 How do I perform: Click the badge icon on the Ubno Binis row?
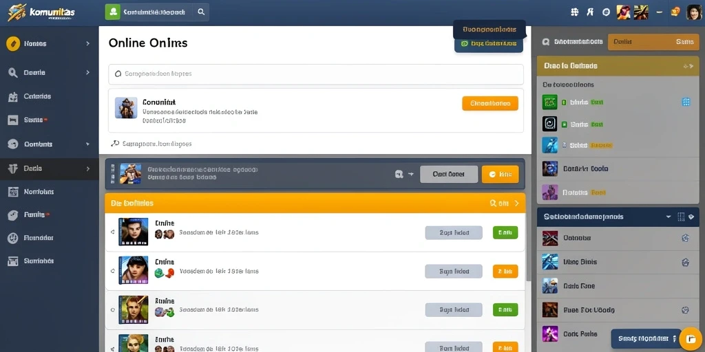(686, 262)
